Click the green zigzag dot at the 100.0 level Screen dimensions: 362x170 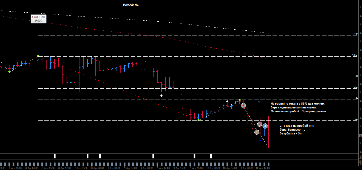[38, 56]
